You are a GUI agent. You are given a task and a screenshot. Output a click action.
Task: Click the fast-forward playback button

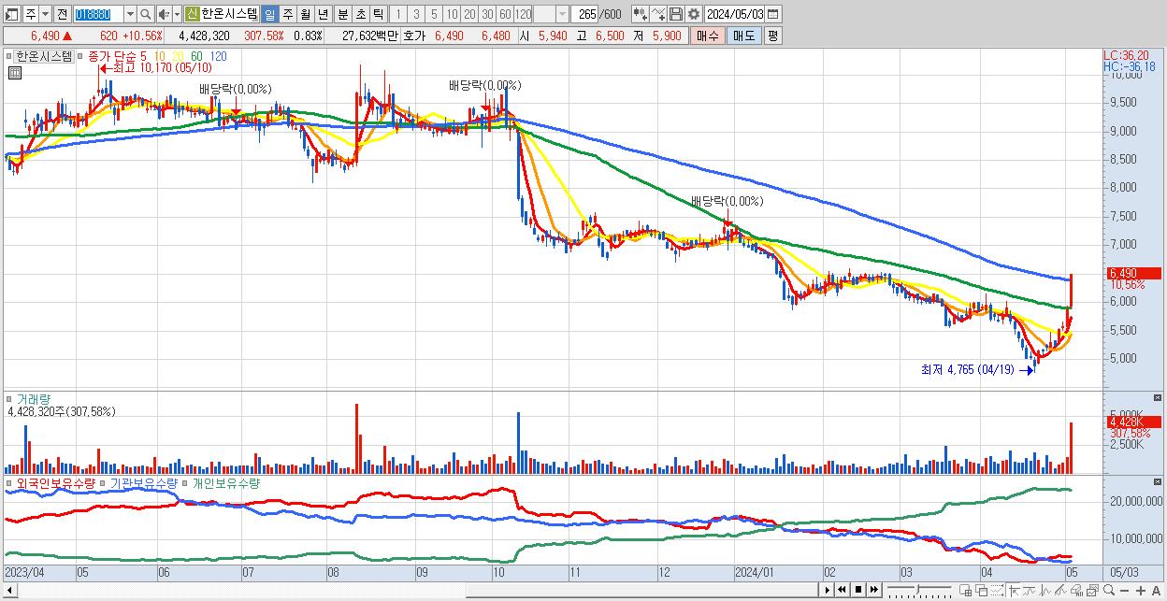point(873,590)
